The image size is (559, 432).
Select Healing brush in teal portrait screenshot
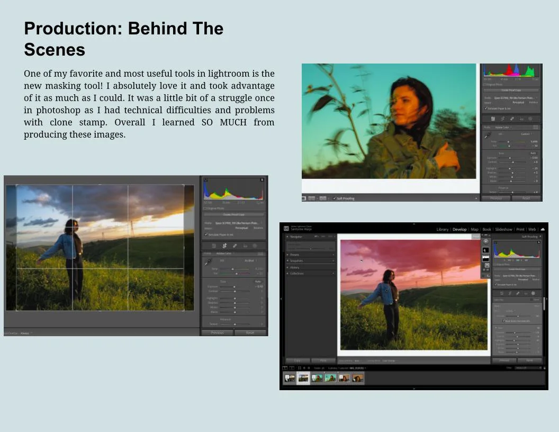[512, 119]
